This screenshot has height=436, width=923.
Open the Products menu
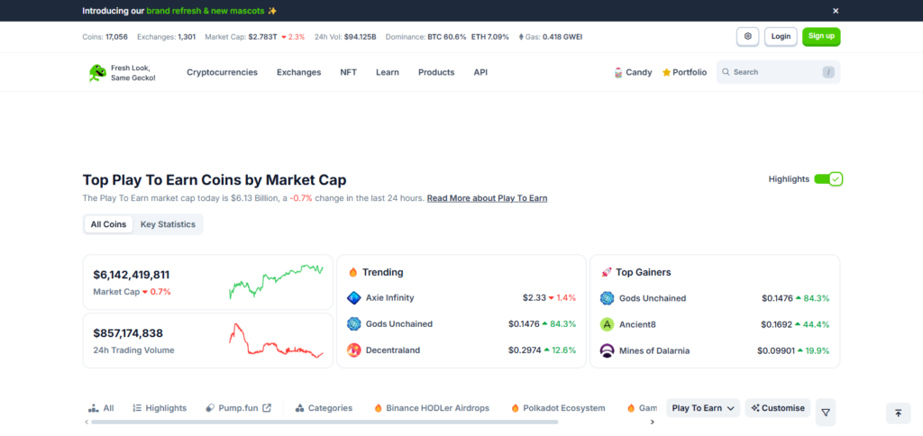pos(436,72)
